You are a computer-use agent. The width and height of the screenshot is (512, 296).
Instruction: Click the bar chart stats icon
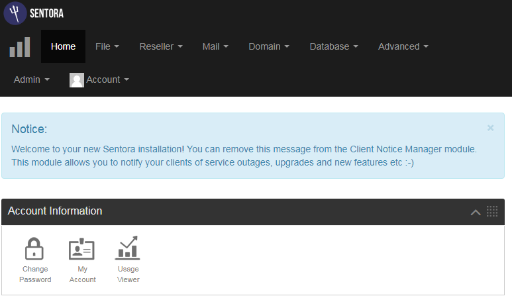click(20, 47)
